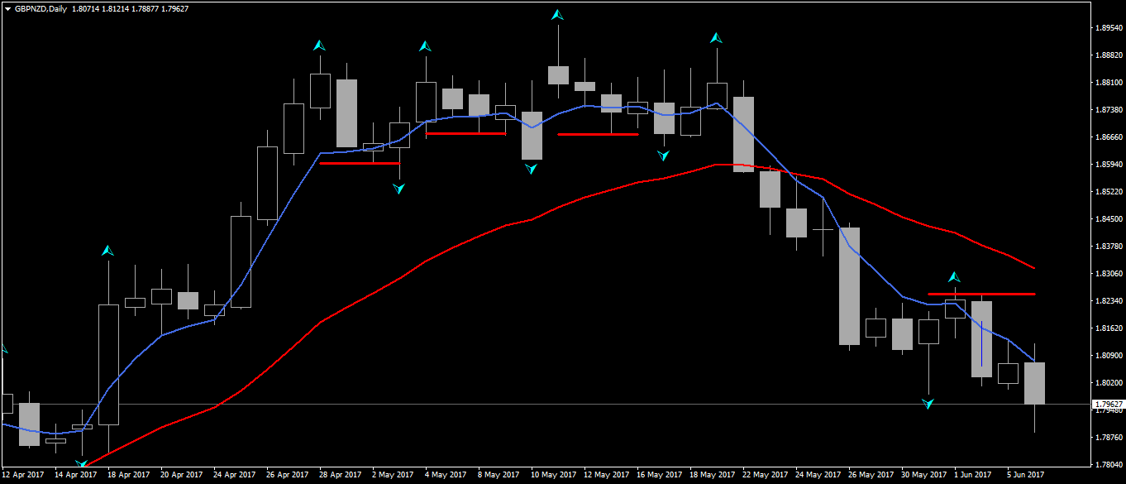Select the up fractal arrow above 28 Apr candle
Image resolution: width=1126 pixels, height=484 pixels.
(x=320, y=46)
